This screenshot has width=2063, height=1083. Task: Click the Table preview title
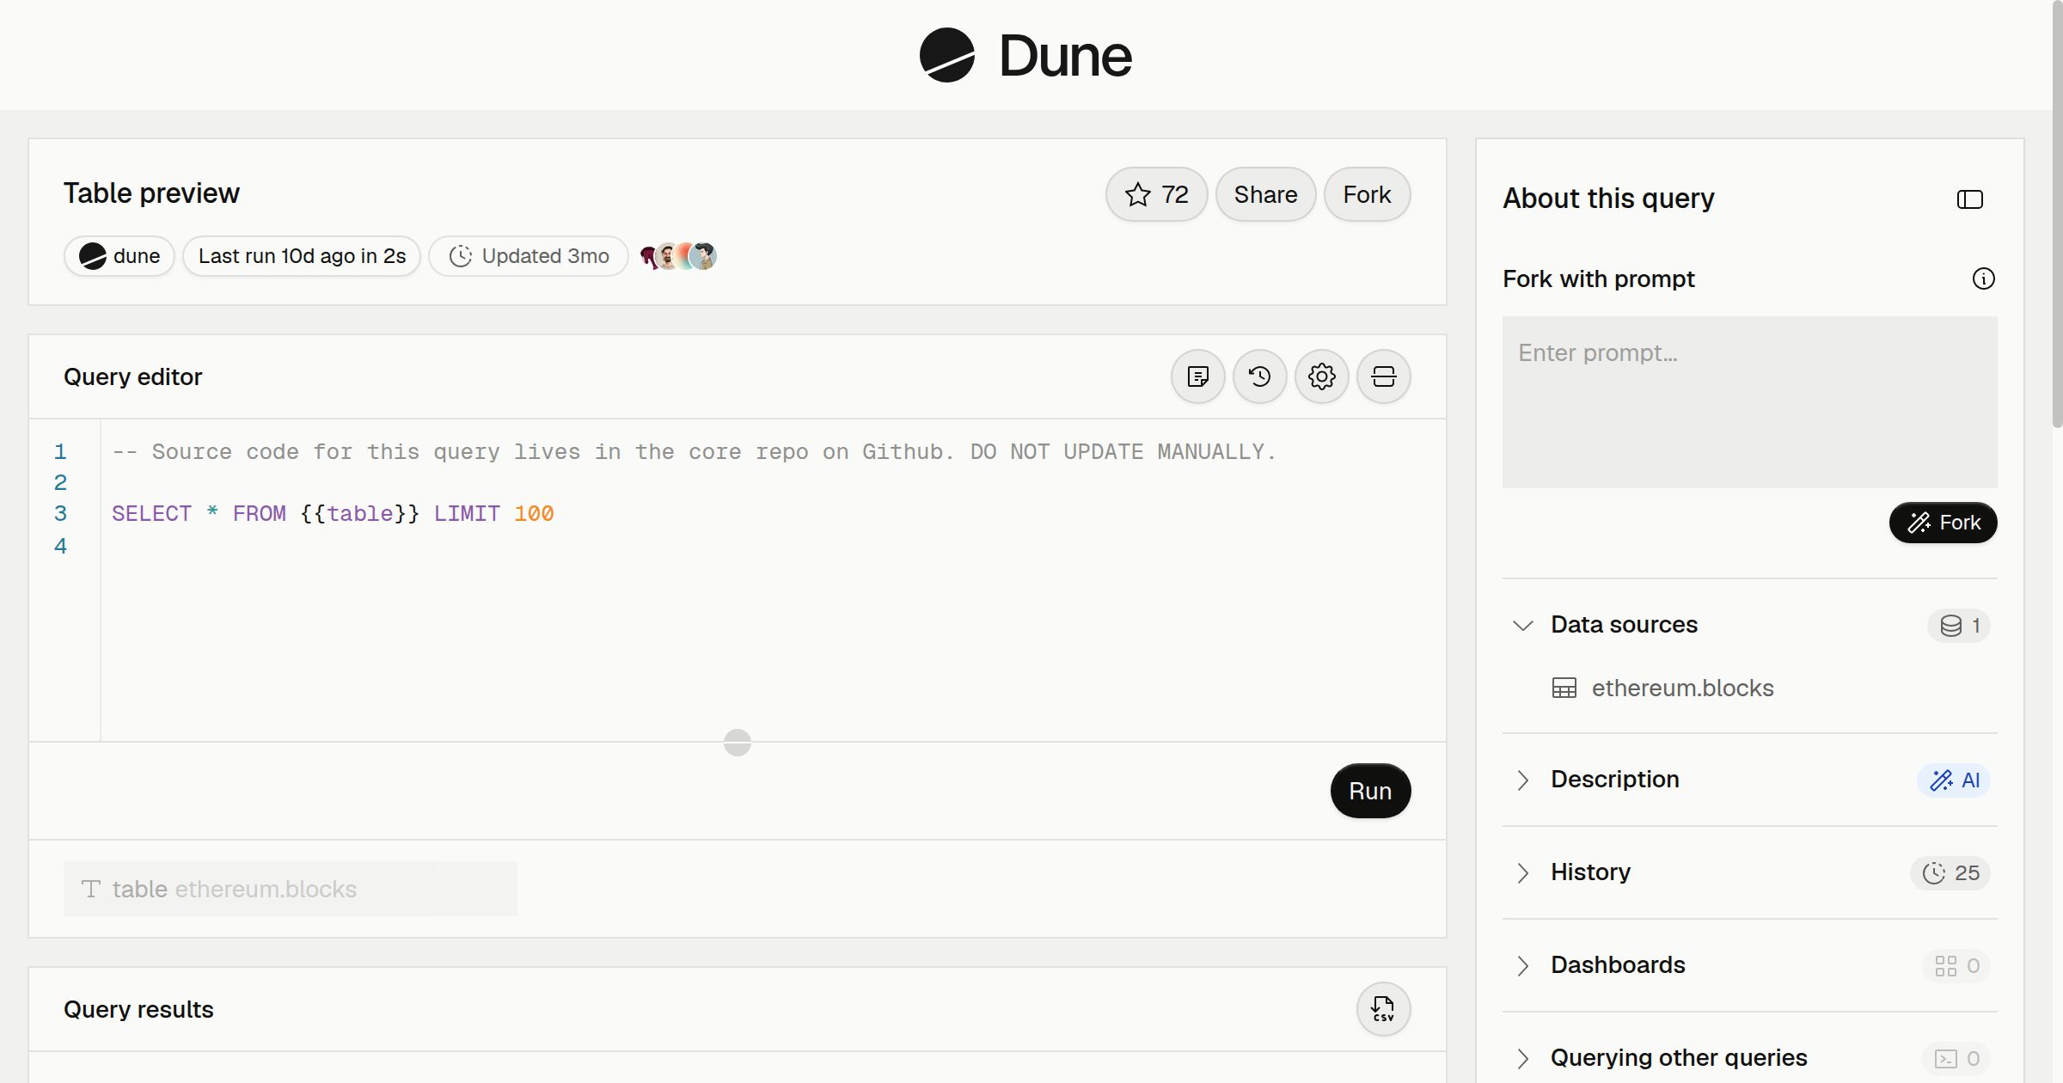coord(151,193)
